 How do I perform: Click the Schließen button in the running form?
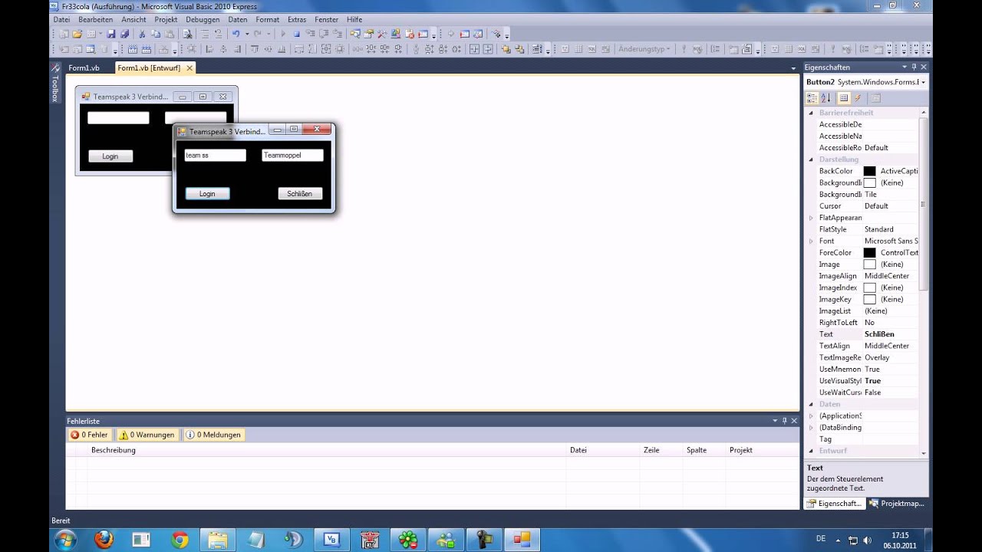pyautogui.click(x=300, y=193)
